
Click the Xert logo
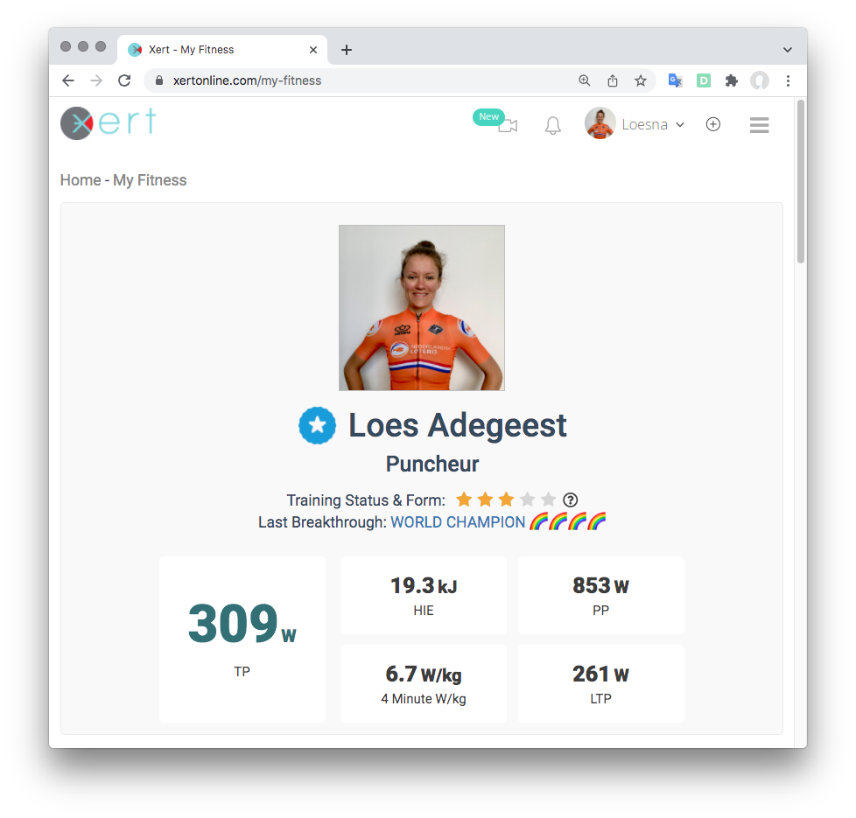click(108, 122)
